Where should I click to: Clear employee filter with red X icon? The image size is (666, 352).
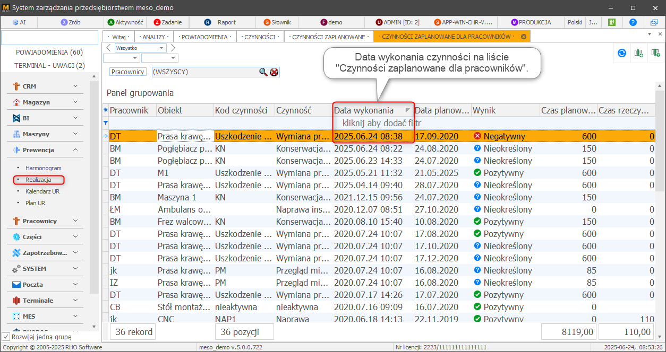274,72
